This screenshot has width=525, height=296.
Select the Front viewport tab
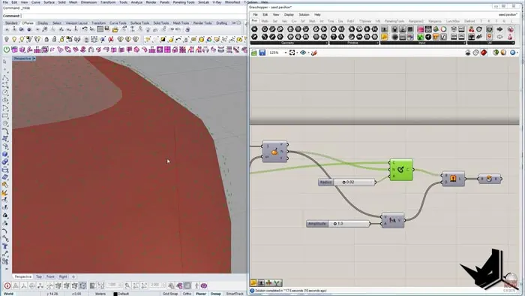tap(50, 276)
